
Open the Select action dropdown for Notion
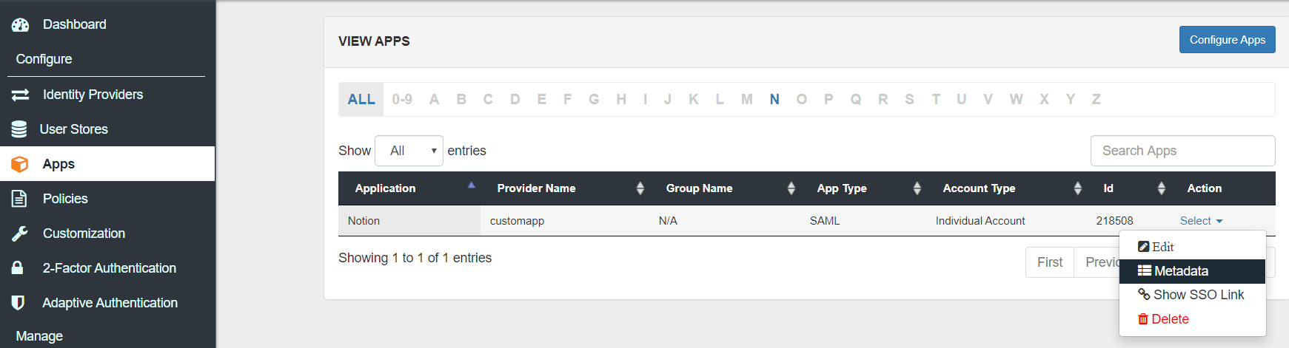coord(1201,221)
